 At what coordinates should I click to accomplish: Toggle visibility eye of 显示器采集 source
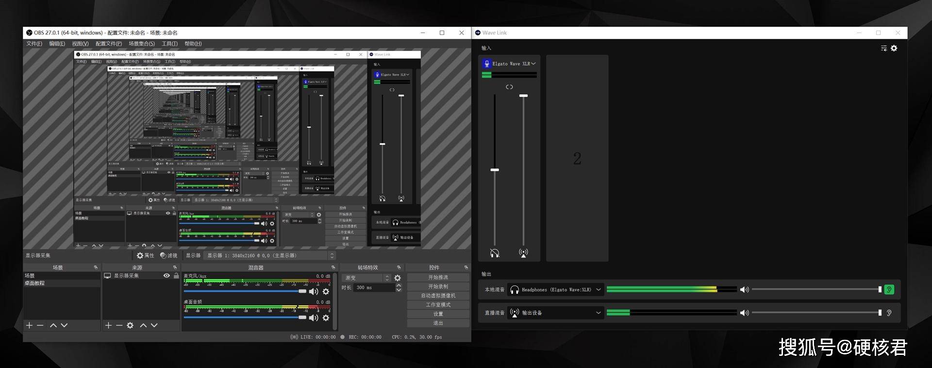pyautogui.click(x=166, y=276)
